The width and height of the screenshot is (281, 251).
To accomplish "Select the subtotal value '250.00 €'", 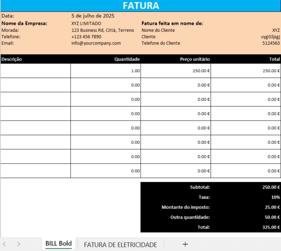I will (271, 187).
